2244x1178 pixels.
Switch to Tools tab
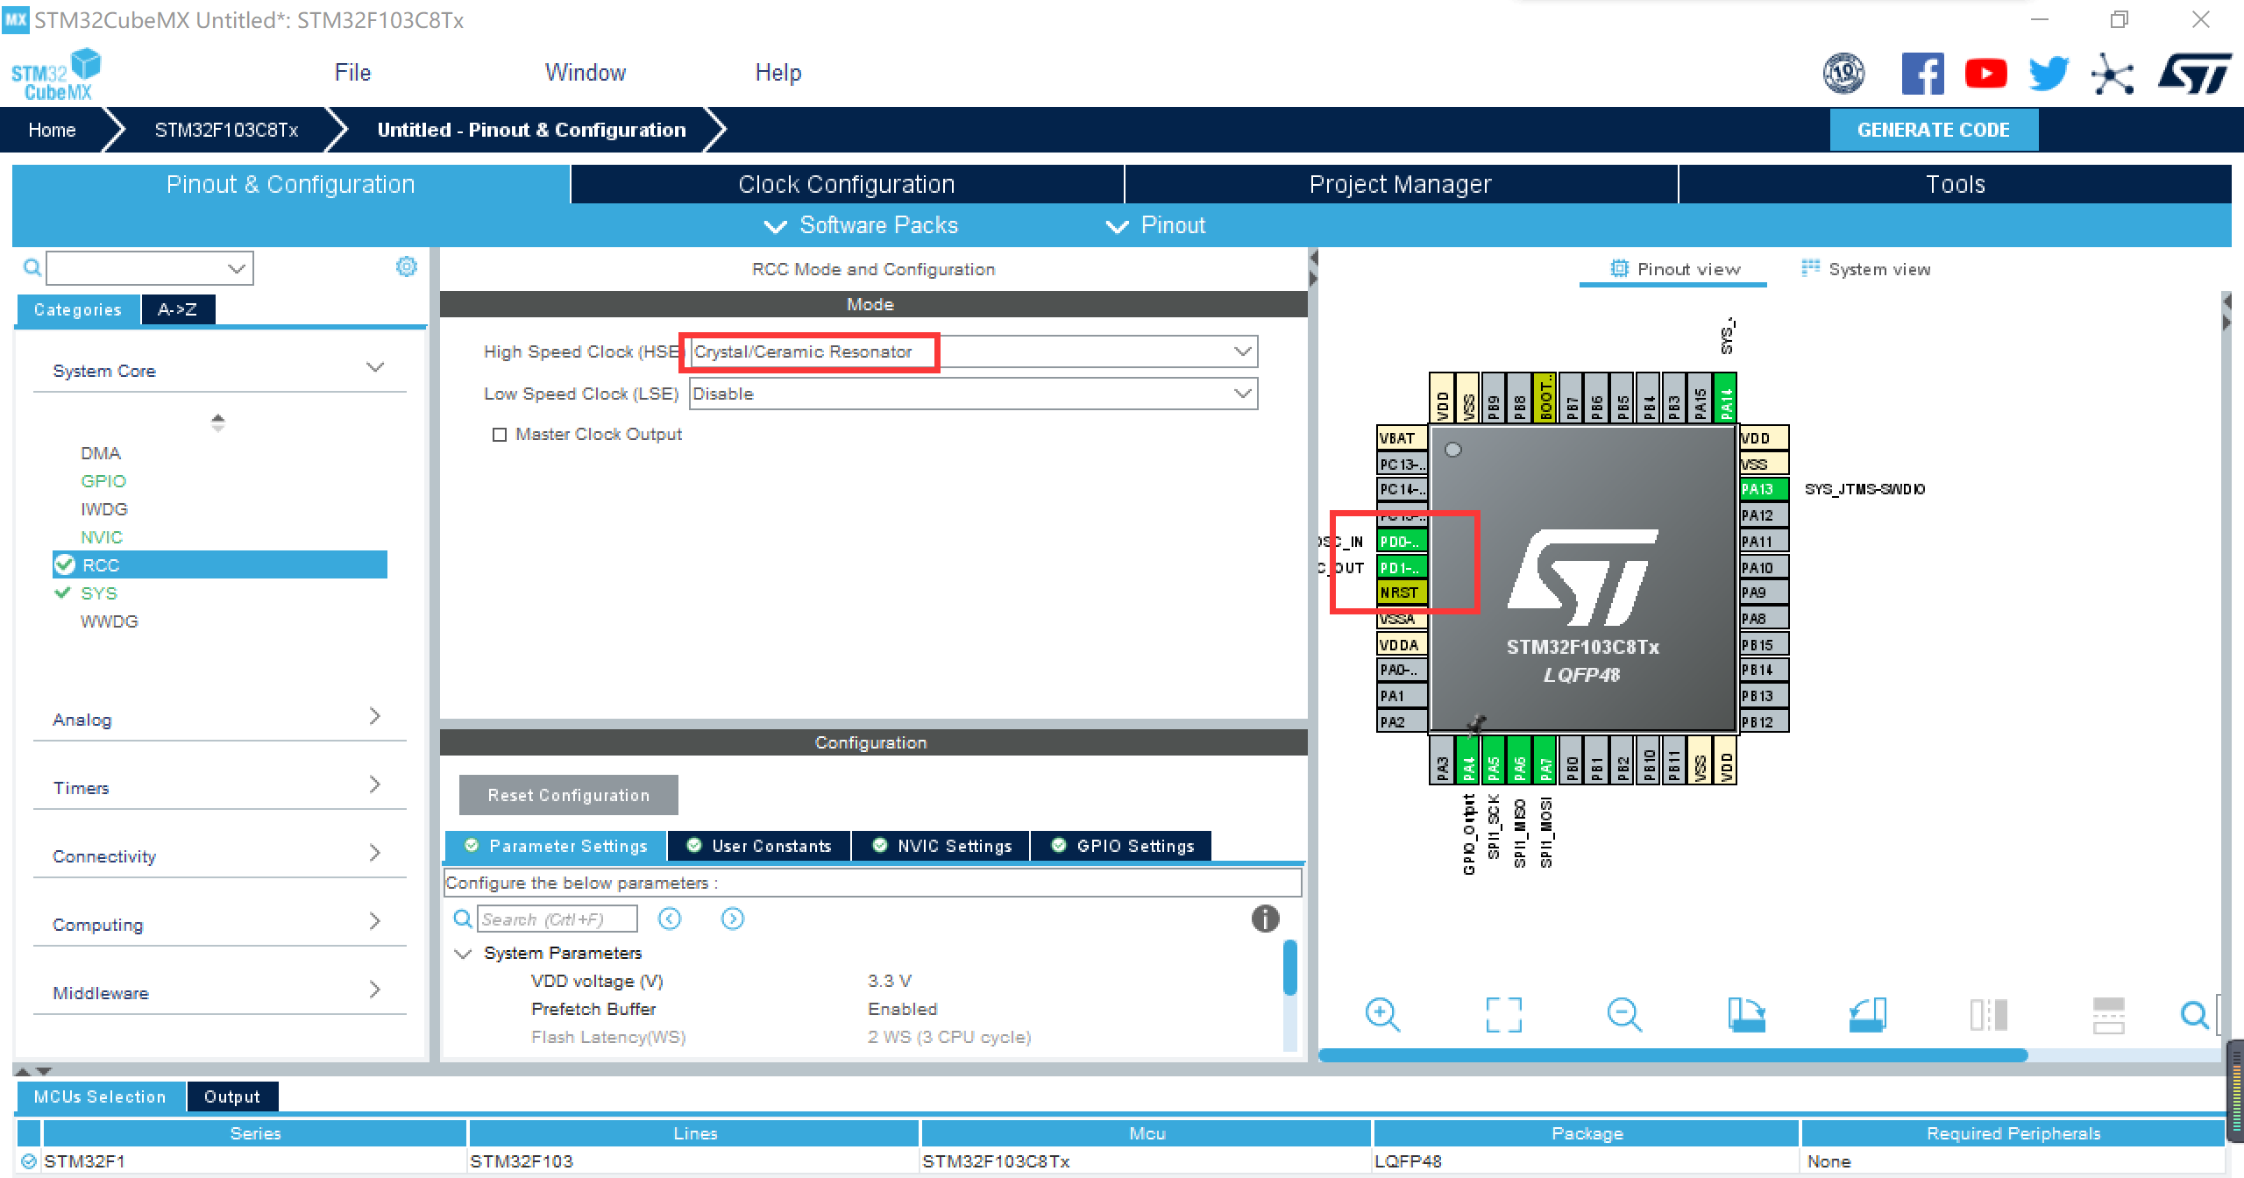tap(1955, 184)
